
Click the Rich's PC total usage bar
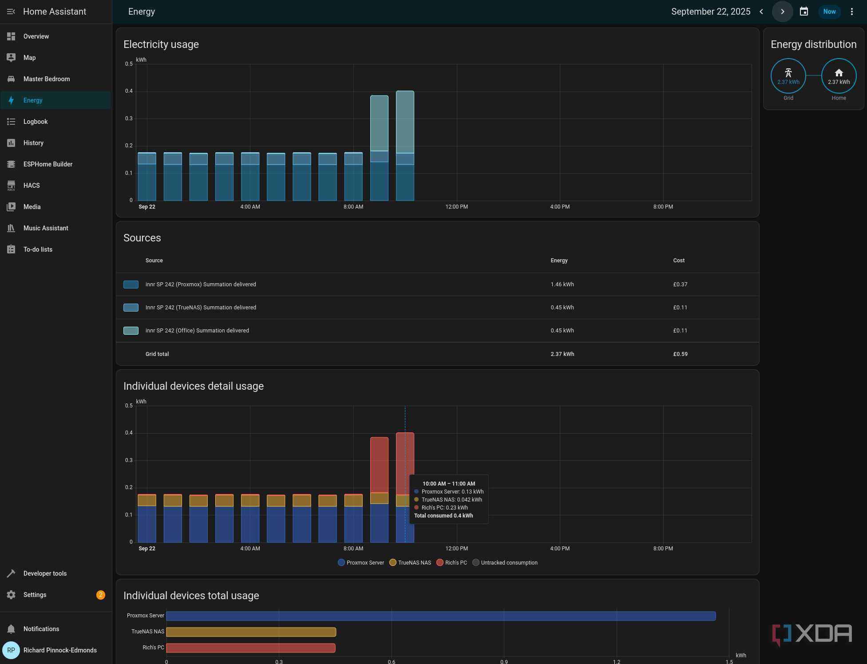pyautogui.click(x=251, y=648)
